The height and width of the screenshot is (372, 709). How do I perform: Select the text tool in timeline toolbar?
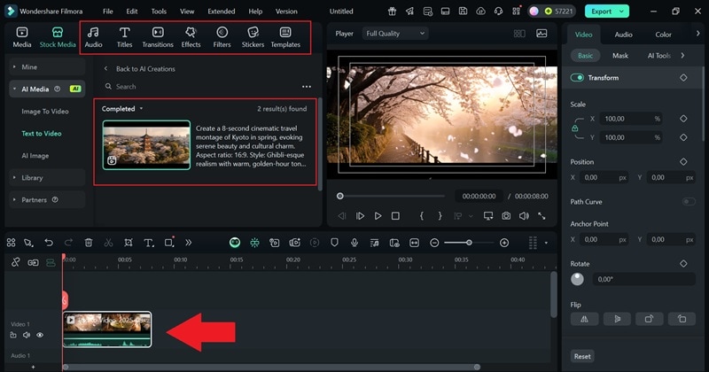coord(148,243)
